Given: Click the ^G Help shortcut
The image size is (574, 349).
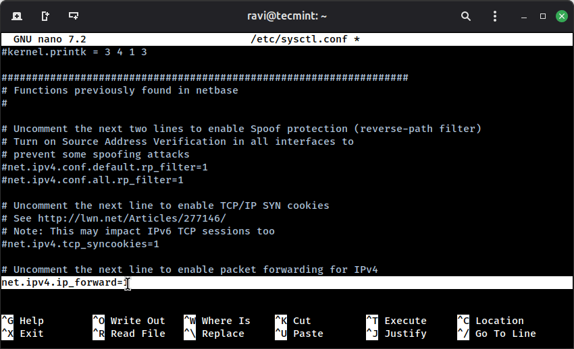Looking at the screenshot, I should tap(23, 321).
